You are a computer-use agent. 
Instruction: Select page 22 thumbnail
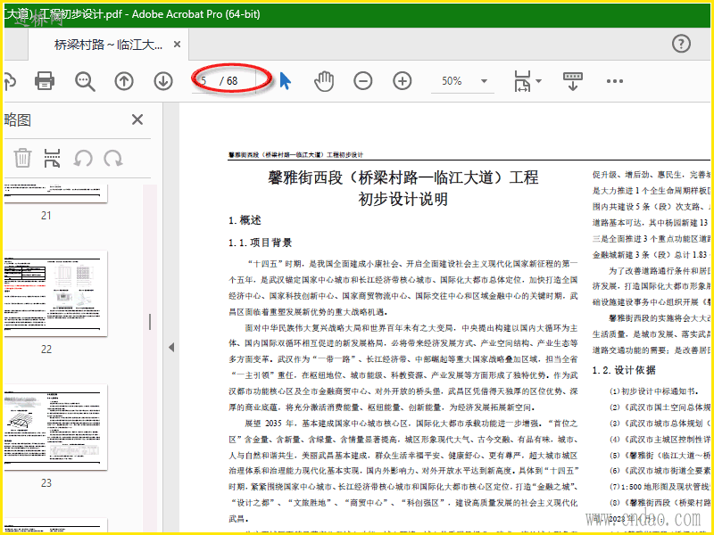click(x=55, y=293)
